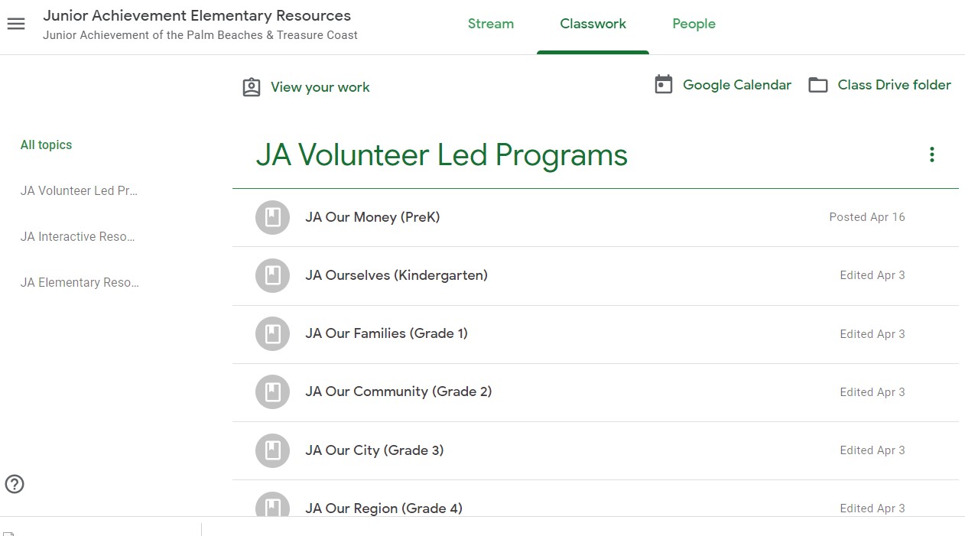Open the topic three-dot options menu
Viewport: 965px width, 536px height.
pos(931,154)
